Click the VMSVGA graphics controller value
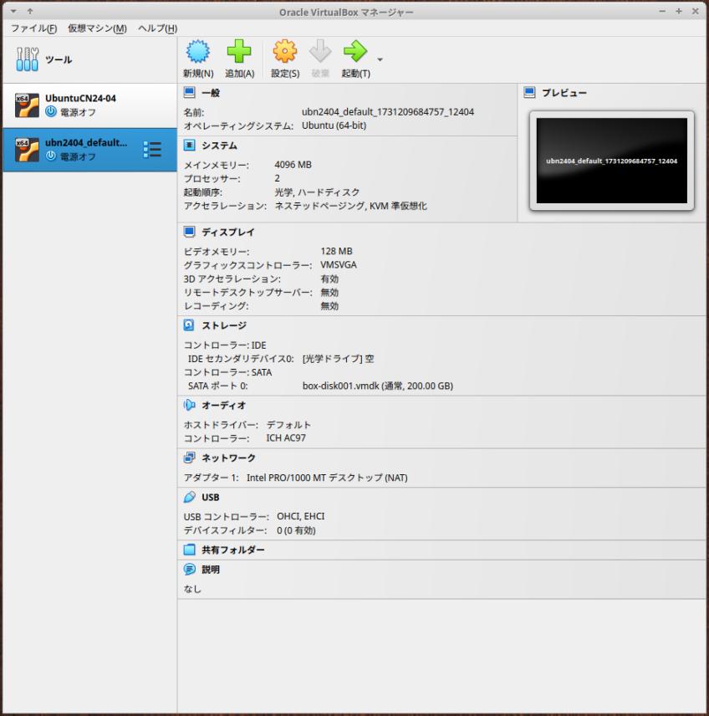This screenshot has height=716, width=709. pos(339,265)
